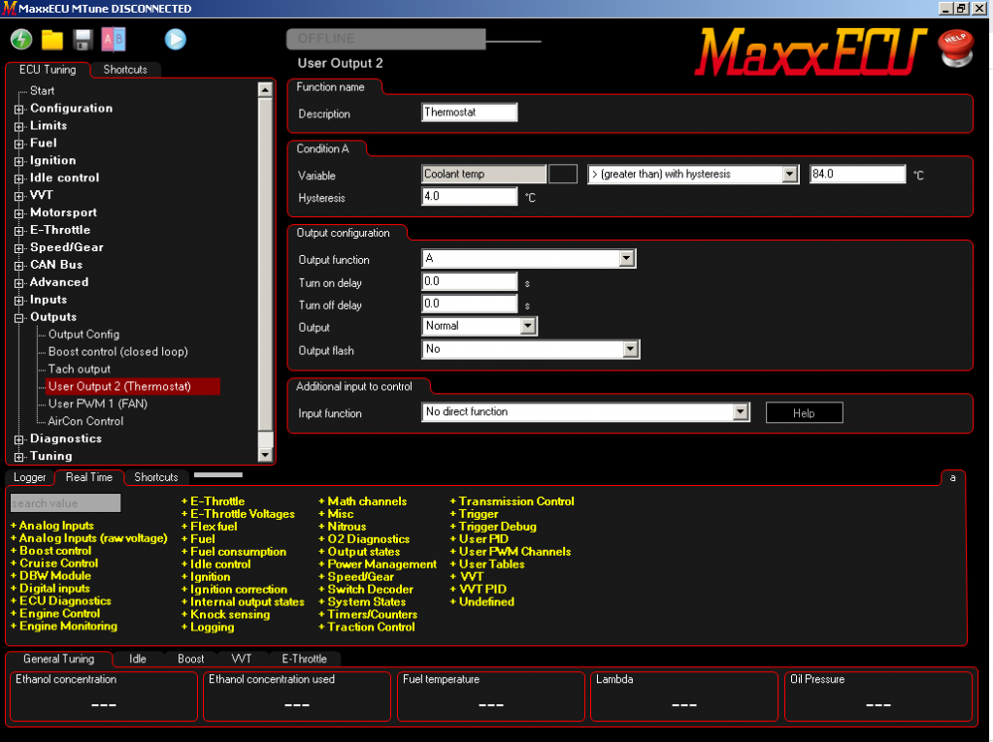The image size is (993, 742).
Task: Switch to the General Tuning tab
Action: coord(59,659)
